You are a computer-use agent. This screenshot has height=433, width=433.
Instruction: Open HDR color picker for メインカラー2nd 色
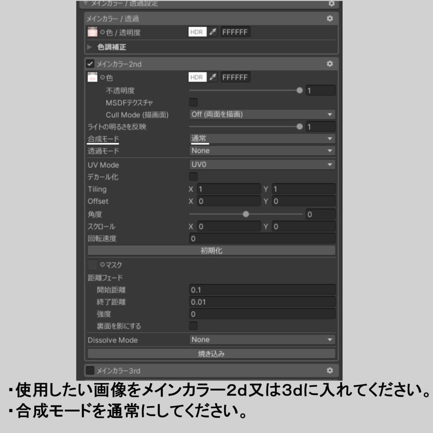pyautogui.click(x=197, y=77)
